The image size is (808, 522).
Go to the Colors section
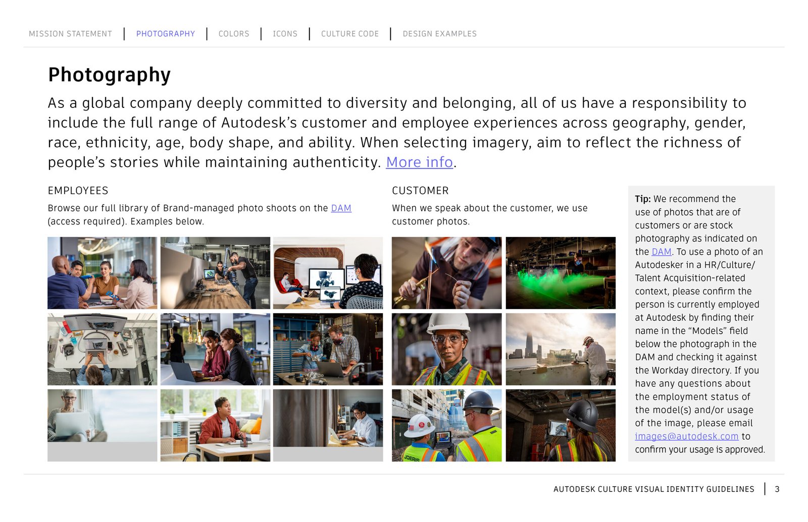[x=234, y=34]
